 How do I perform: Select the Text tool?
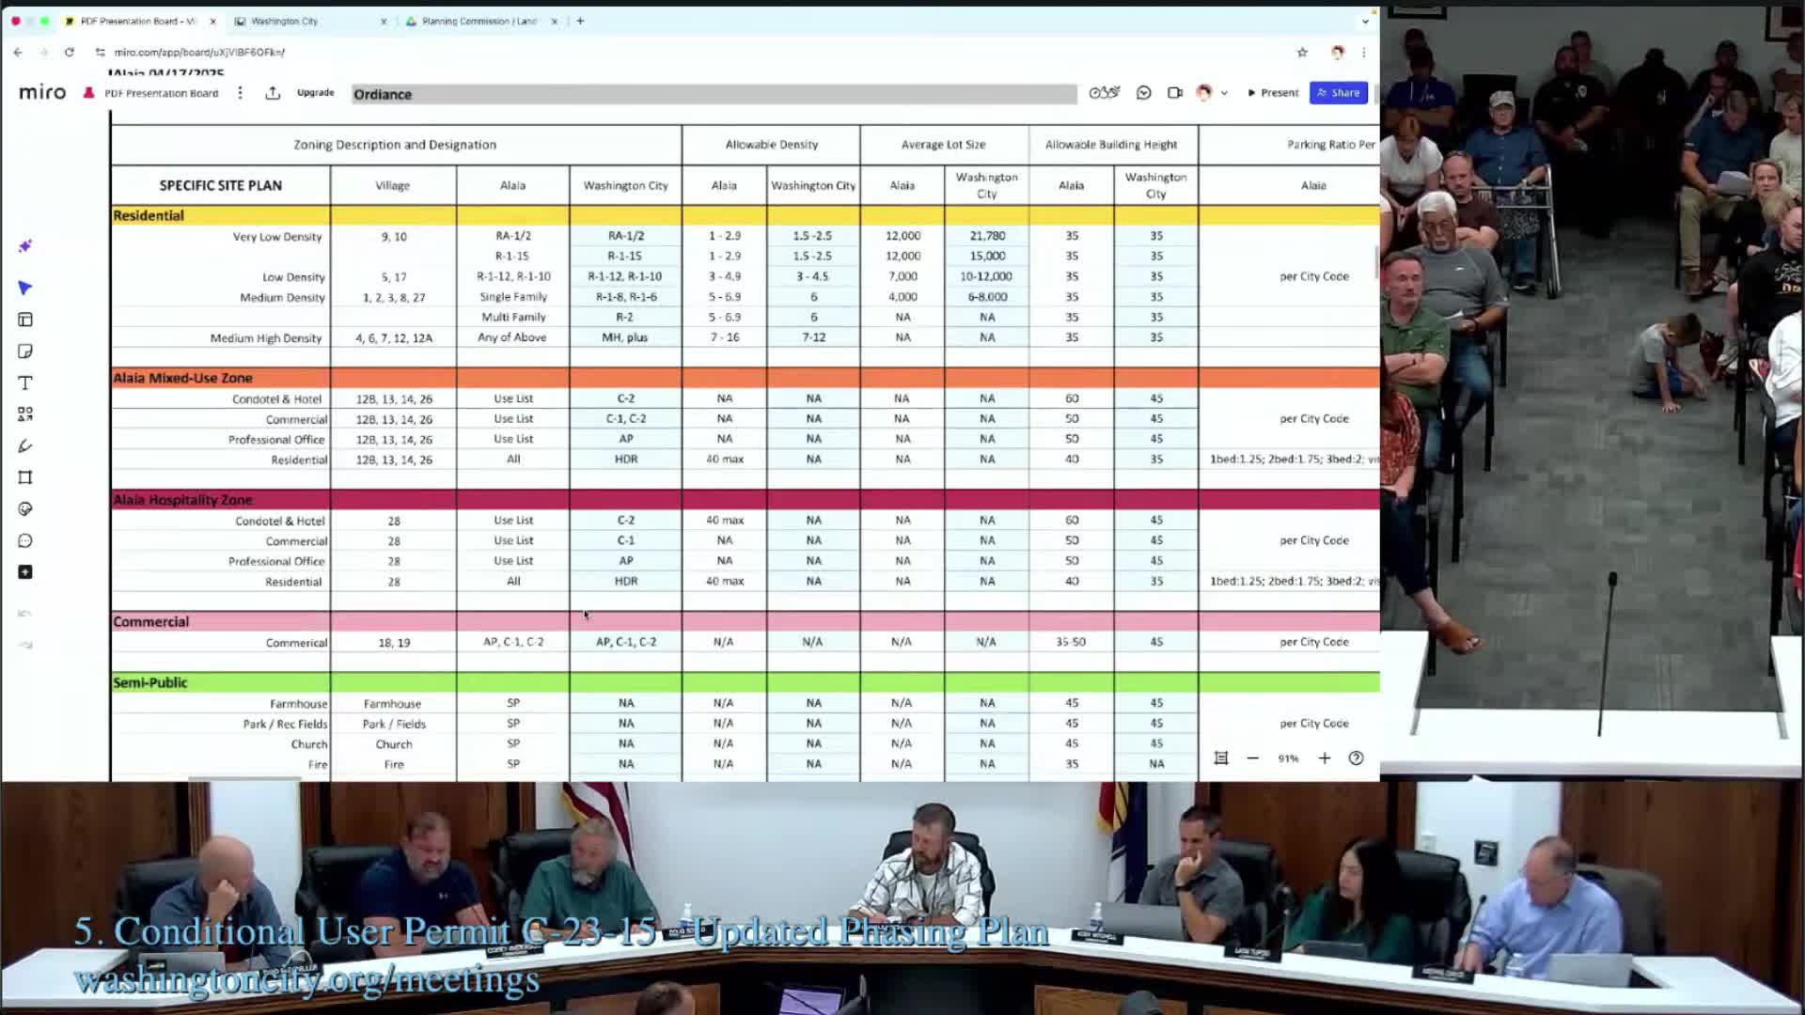(25, 383)
